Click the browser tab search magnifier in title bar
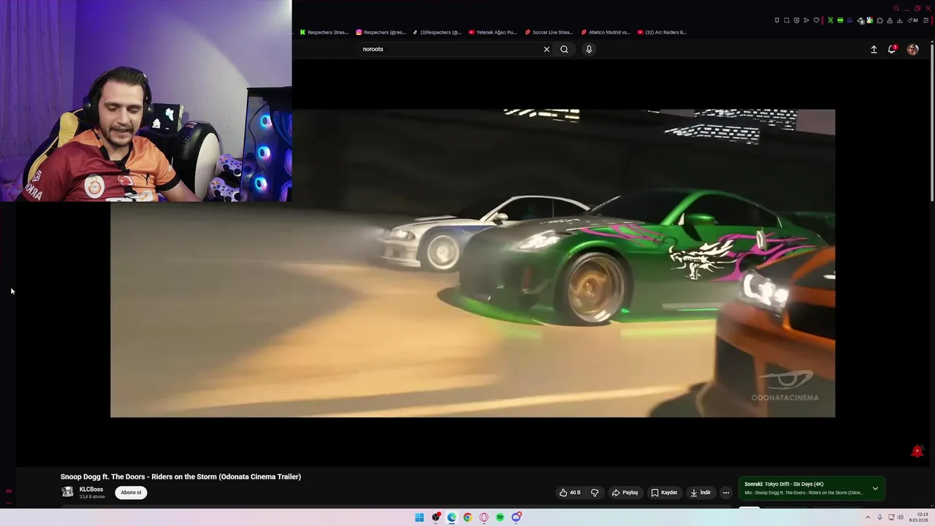This screenshot has height=526, width=935. pos(896,9)
